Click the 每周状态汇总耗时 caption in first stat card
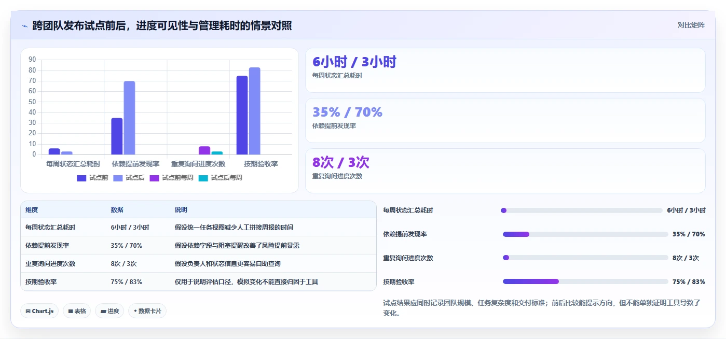726x339 pixels. click(x=337, y=76)
